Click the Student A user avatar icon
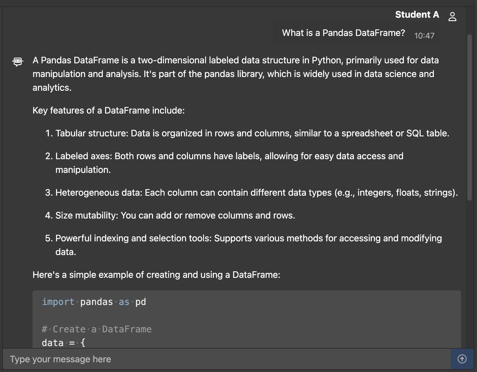The width and height of the screenshot is (477, 372). coord(452,17)
